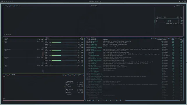
Task: Click the Thursday 19:43 clock in top bar
Action: click(x=93, y=1)
